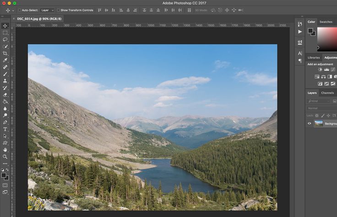The image size is (337, 217).
Task: Open the Actions panel play icon
Action: click(x=300, y=32)
